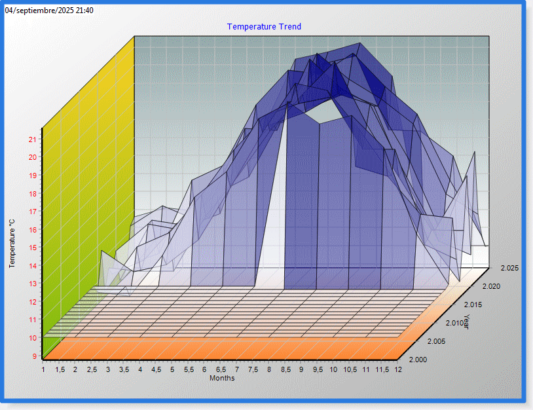Click temperature axis label 19
The height and width of the screenshot is (410, 533).
click(x=33, y=176)
